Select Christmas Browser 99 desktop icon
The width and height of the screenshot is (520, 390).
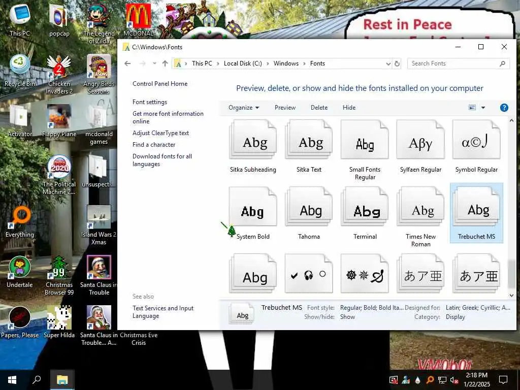[x=59, y=276]
